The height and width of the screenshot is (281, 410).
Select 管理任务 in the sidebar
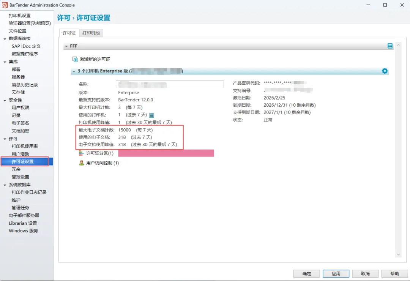pos(20,208)
